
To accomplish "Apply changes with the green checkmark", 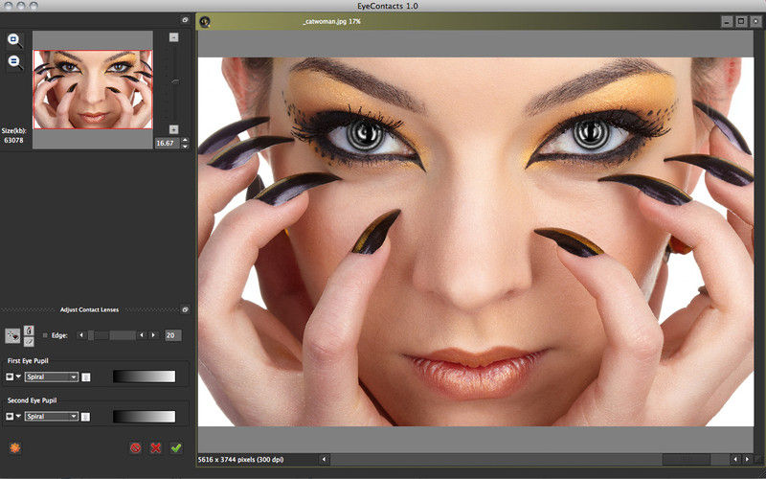I will pos(176,447).
